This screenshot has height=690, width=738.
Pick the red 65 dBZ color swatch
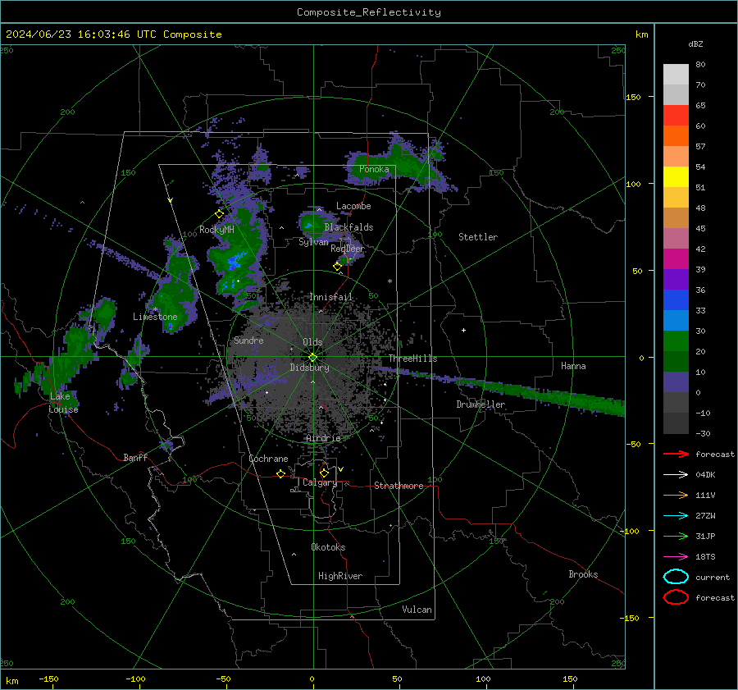pos(676,115)
